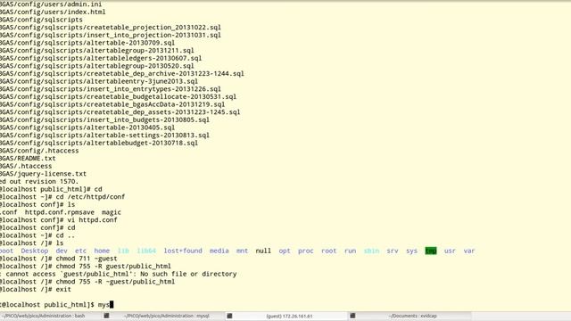Click the insert_into_entrytypes-20131226.sql line
This screenshot has height=321, width=571.
(x=111, y=89)
